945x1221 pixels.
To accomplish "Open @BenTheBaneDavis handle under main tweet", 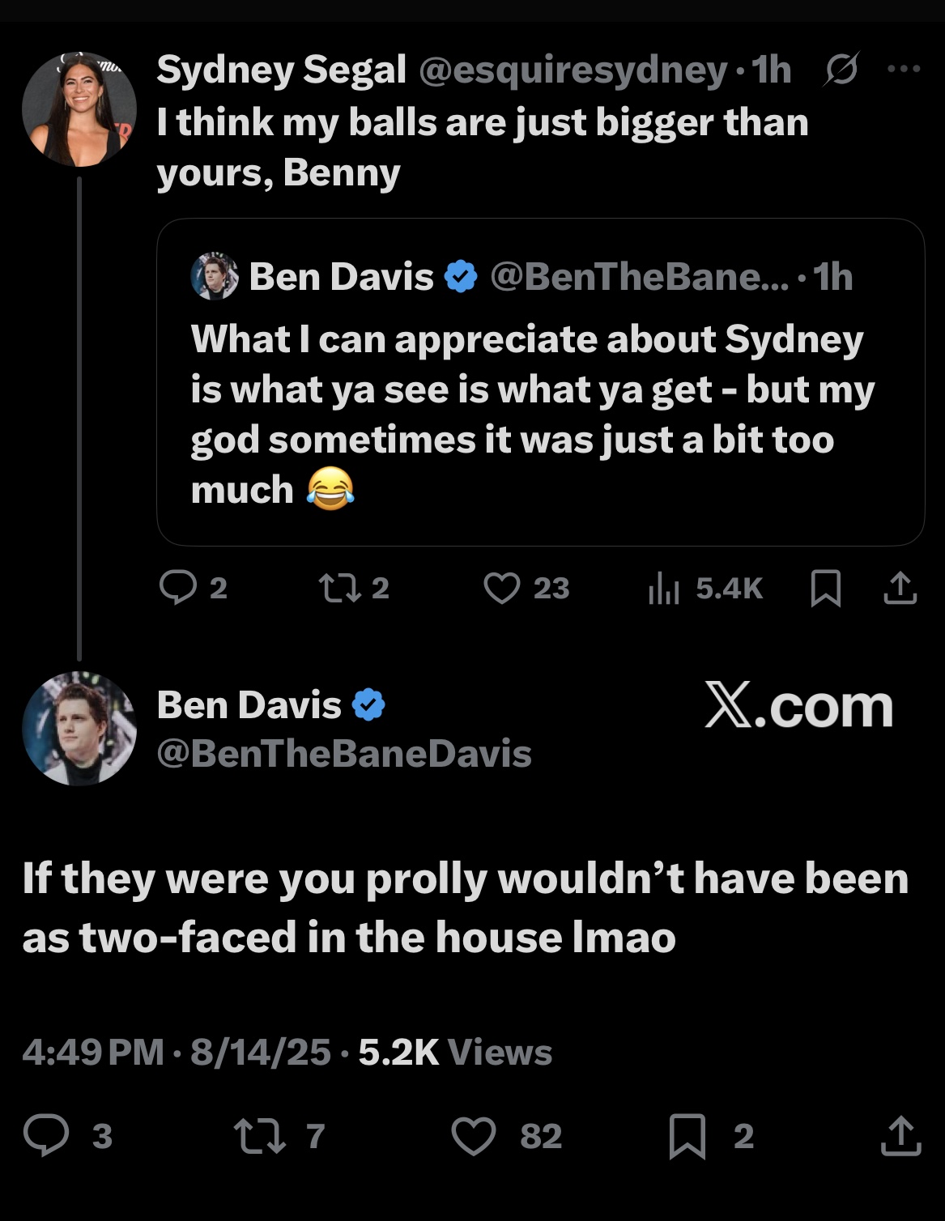I will pyautogui.click(x=344, y=754).
